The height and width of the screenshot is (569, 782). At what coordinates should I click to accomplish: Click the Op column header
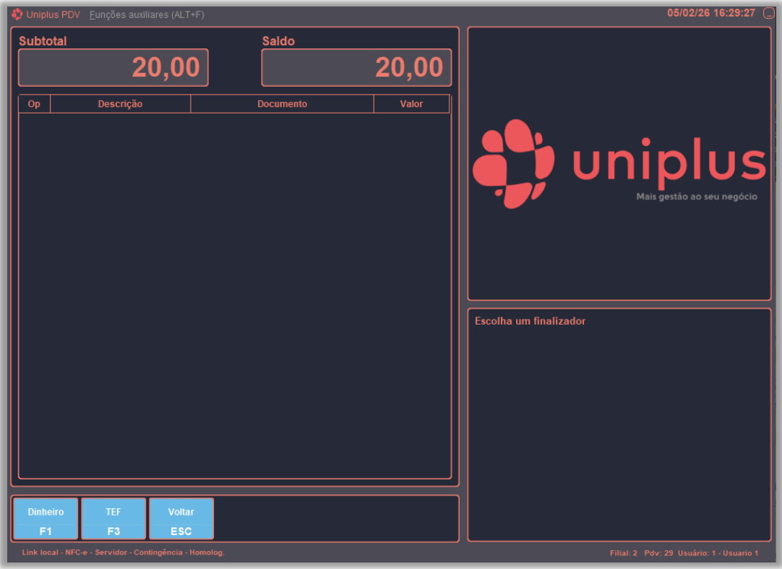click(x=34, y=104)
